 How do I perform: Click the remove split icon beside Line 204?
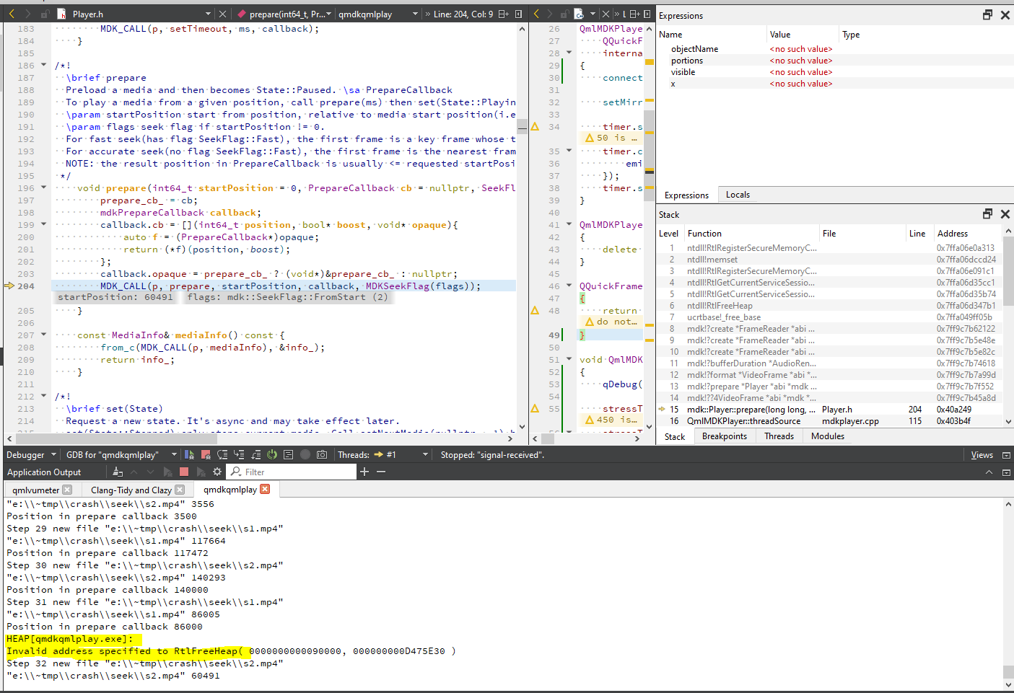(x=518, y=14)
